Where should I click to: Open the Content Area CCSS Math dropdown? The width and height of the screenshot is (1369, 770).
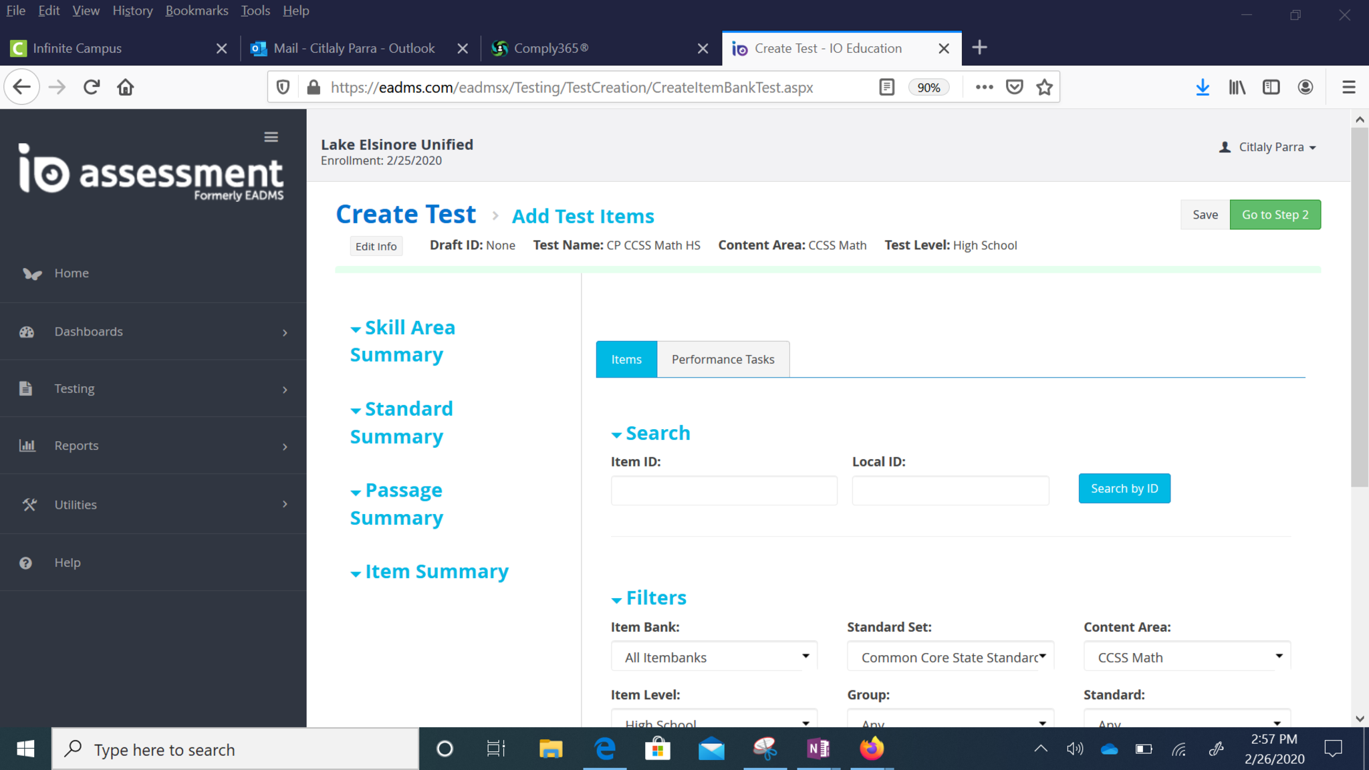1187,657
